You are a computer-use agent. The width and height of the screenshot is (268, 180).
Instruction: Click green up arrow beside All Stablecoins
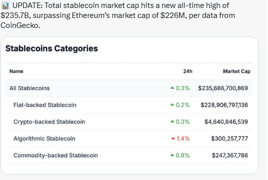[172, 88]
